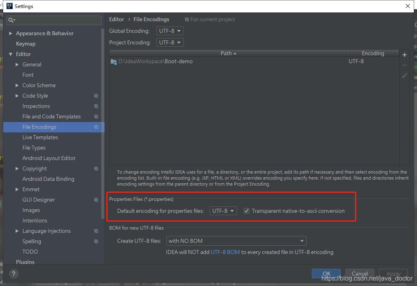Viewport: 417px width, 286px height.
Task: Open TODO settings
Action: (x=30, y=252)
